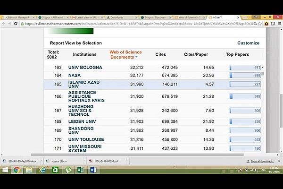Open the scopus (5).csv download options arrow
The height and width of the screenshot is (189, 283).
click(x=84, y=160)
